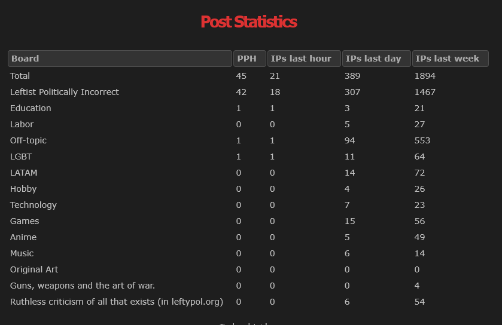Click the Post Statistics heading
Viewport: 502px width, 325px height.
(249, 22)
